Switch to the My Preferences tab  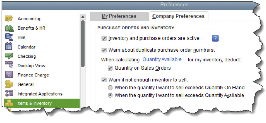[119, 16]
